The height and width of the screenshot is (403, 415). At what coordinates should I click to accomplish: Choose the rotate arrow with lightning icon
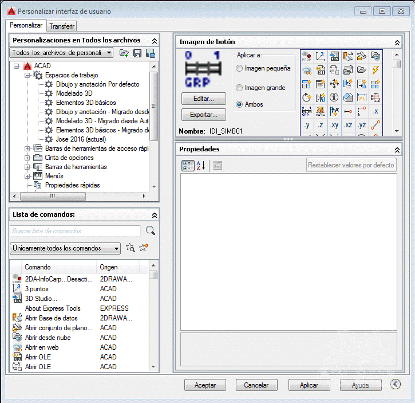tap(307, 97)
